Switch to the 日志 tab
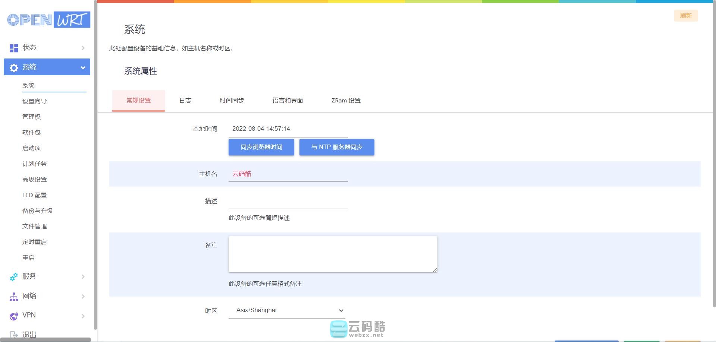716x342 pixels. coord(185,101)
